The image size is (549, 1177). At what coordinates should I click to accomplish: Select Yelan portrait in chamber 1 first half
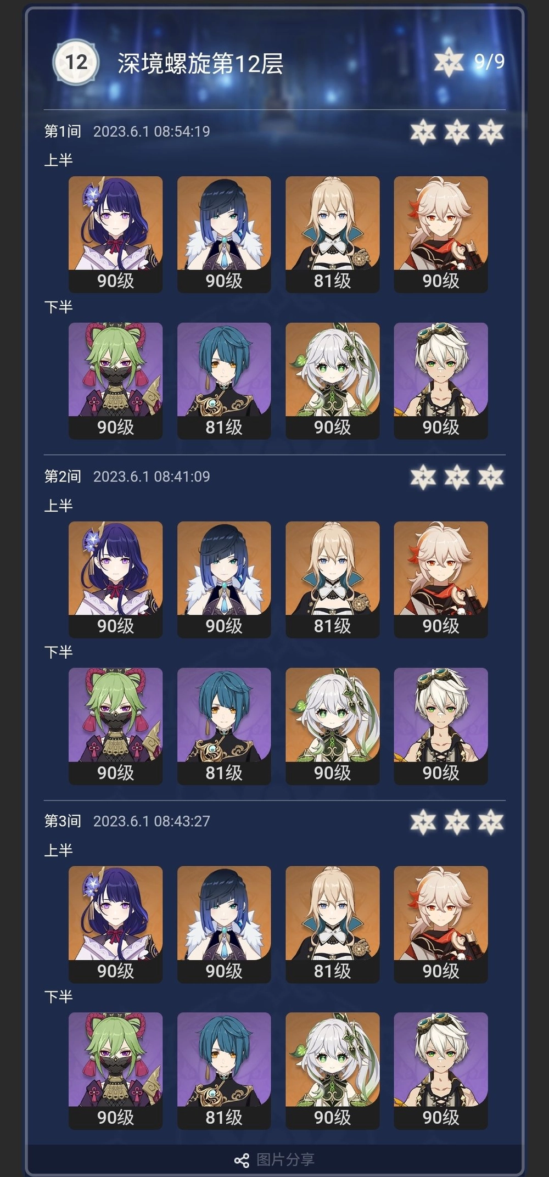[224, 234]
